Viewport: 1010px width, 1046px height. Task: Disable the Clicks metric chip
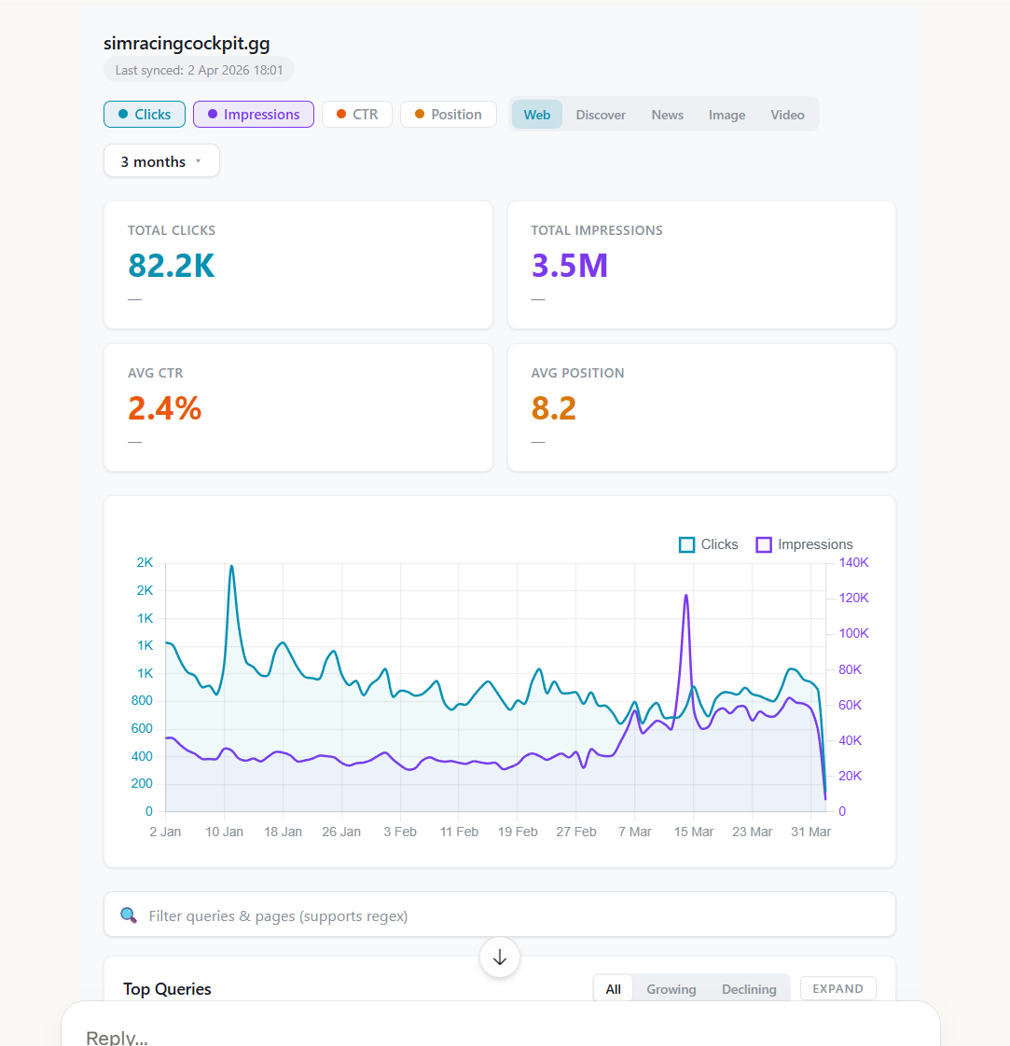click(x=144, y=114)
